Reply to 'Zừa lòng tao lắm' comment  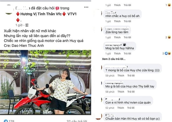tap(127, 37)
